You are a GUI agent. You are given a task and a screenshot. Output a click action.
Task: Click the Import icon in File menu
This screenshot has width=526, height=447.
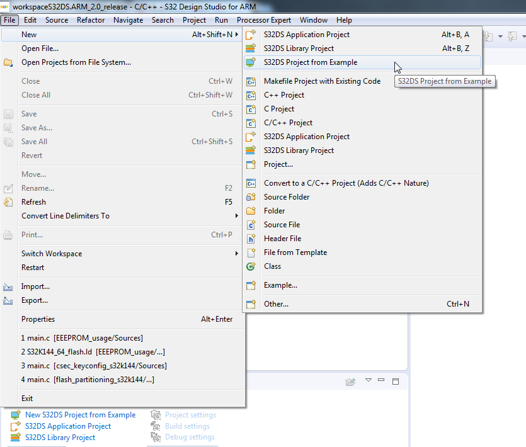8,287
